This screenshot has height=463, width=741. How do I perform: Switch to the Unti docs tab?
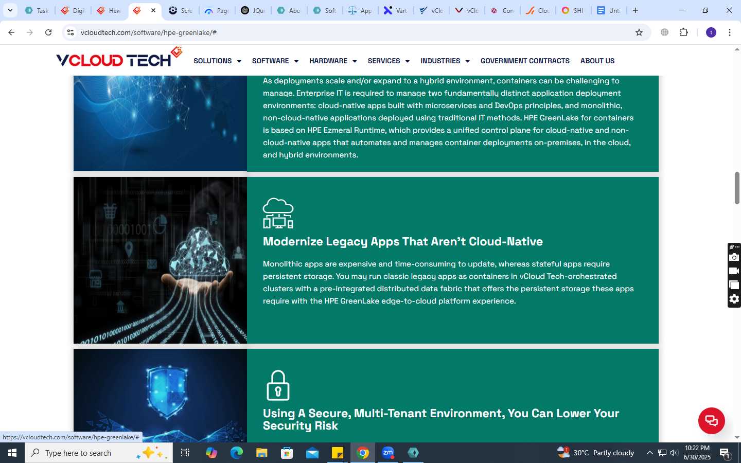(x=609, y=10)
